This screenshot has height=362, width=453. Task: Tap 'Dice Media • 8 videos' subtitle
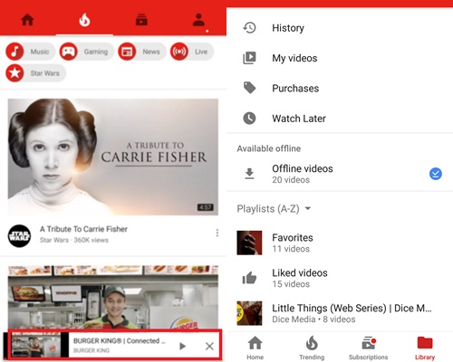click(313, 319)
